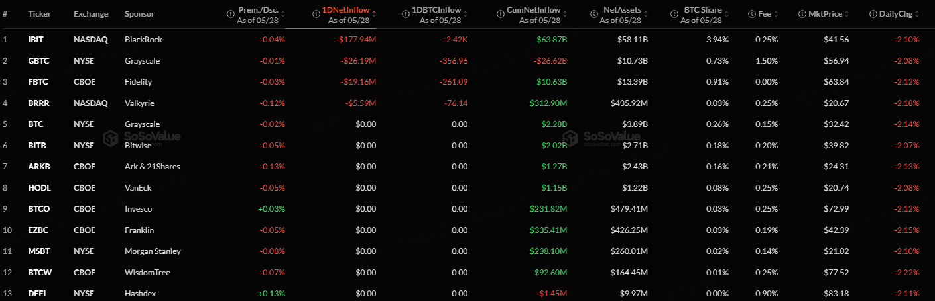
Task: Click sort arrows of MktPrice column
Action: [847, 13]
